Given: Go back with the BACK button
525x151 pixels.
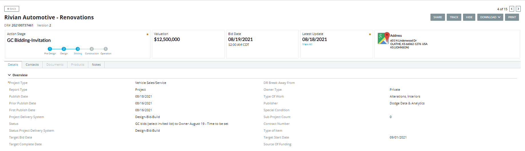Looking at the screenshot, I should click(x=12, y=9).
